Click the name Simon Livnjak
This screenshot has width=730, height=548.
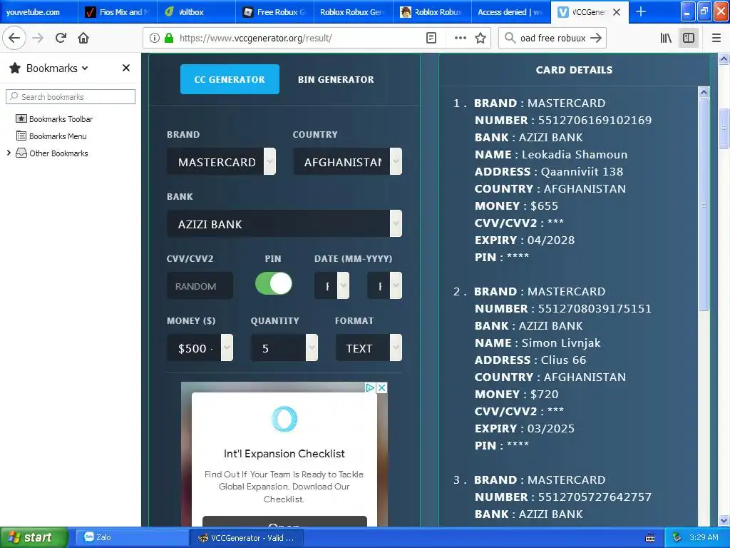561,343
